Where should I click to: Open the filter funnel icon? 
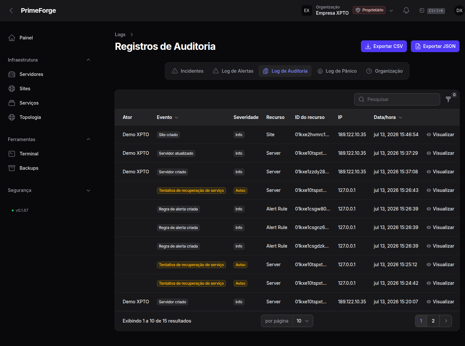pos(449,99)
